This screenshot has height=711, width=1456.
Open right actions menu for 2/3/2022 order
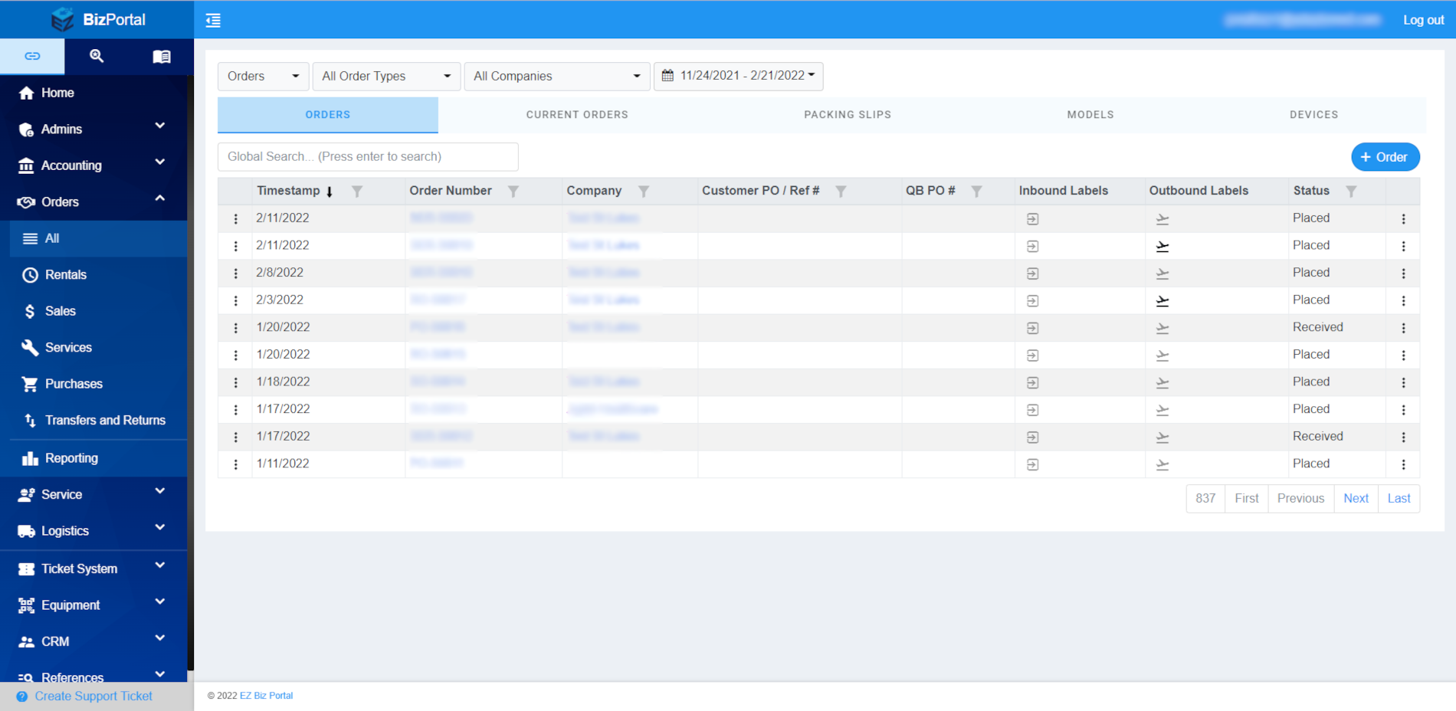[x=1403, y=301]
